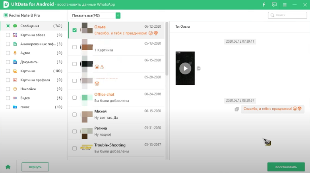Open the Регина conversation

tap(116, 131)
